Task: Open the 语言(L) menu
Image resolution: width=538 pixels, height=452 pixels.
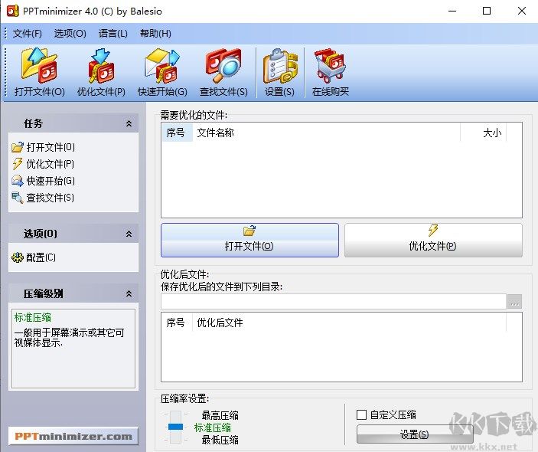Action: coord(113,34)
